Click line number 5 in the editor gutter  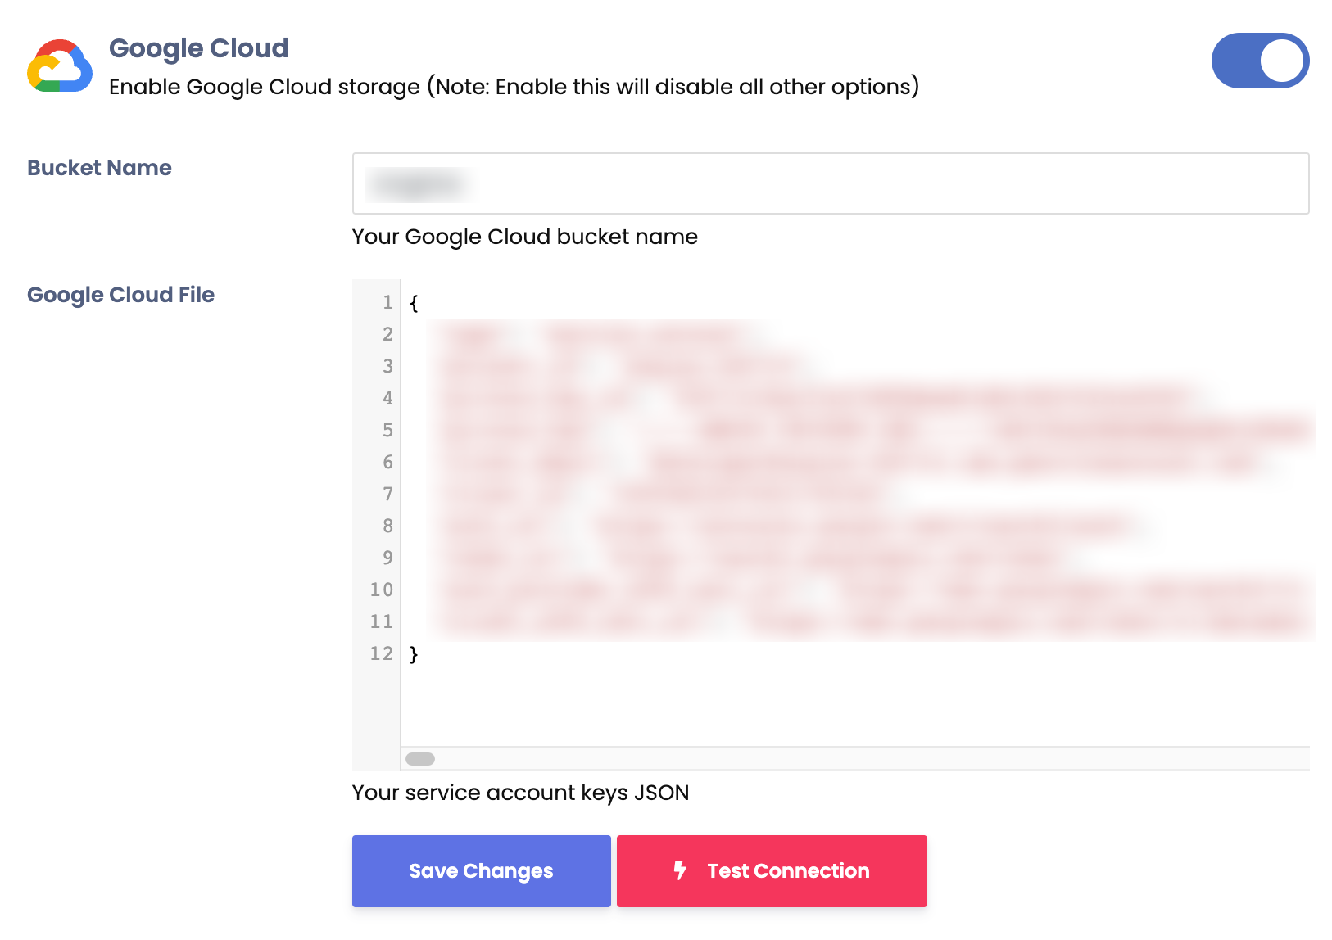pyautogui.click(x=387, y=431)
